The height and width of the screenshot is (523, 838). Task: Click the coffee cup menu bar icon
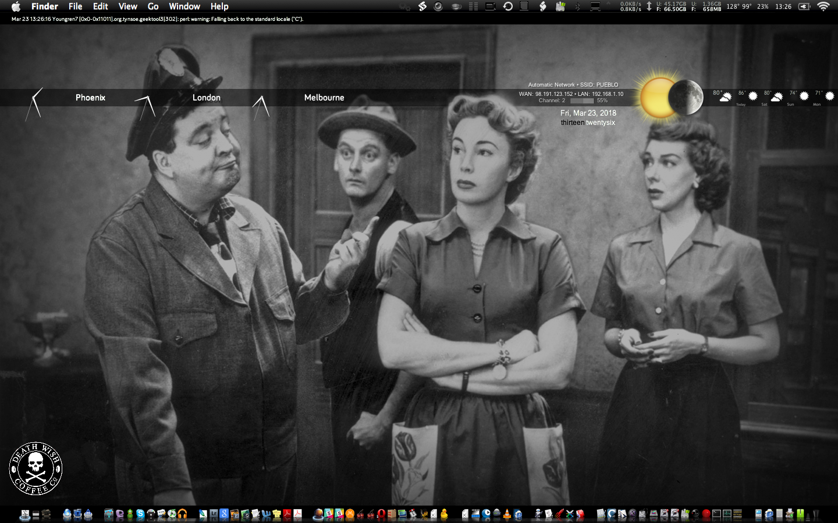coord(457,6)
